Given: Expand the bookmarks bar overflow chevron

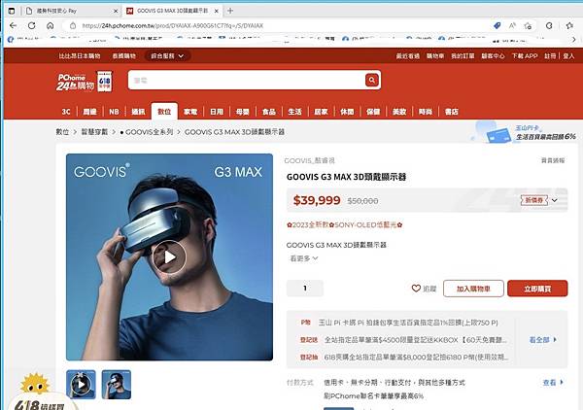Looking at the screenshot, I should tap(574, 39).
